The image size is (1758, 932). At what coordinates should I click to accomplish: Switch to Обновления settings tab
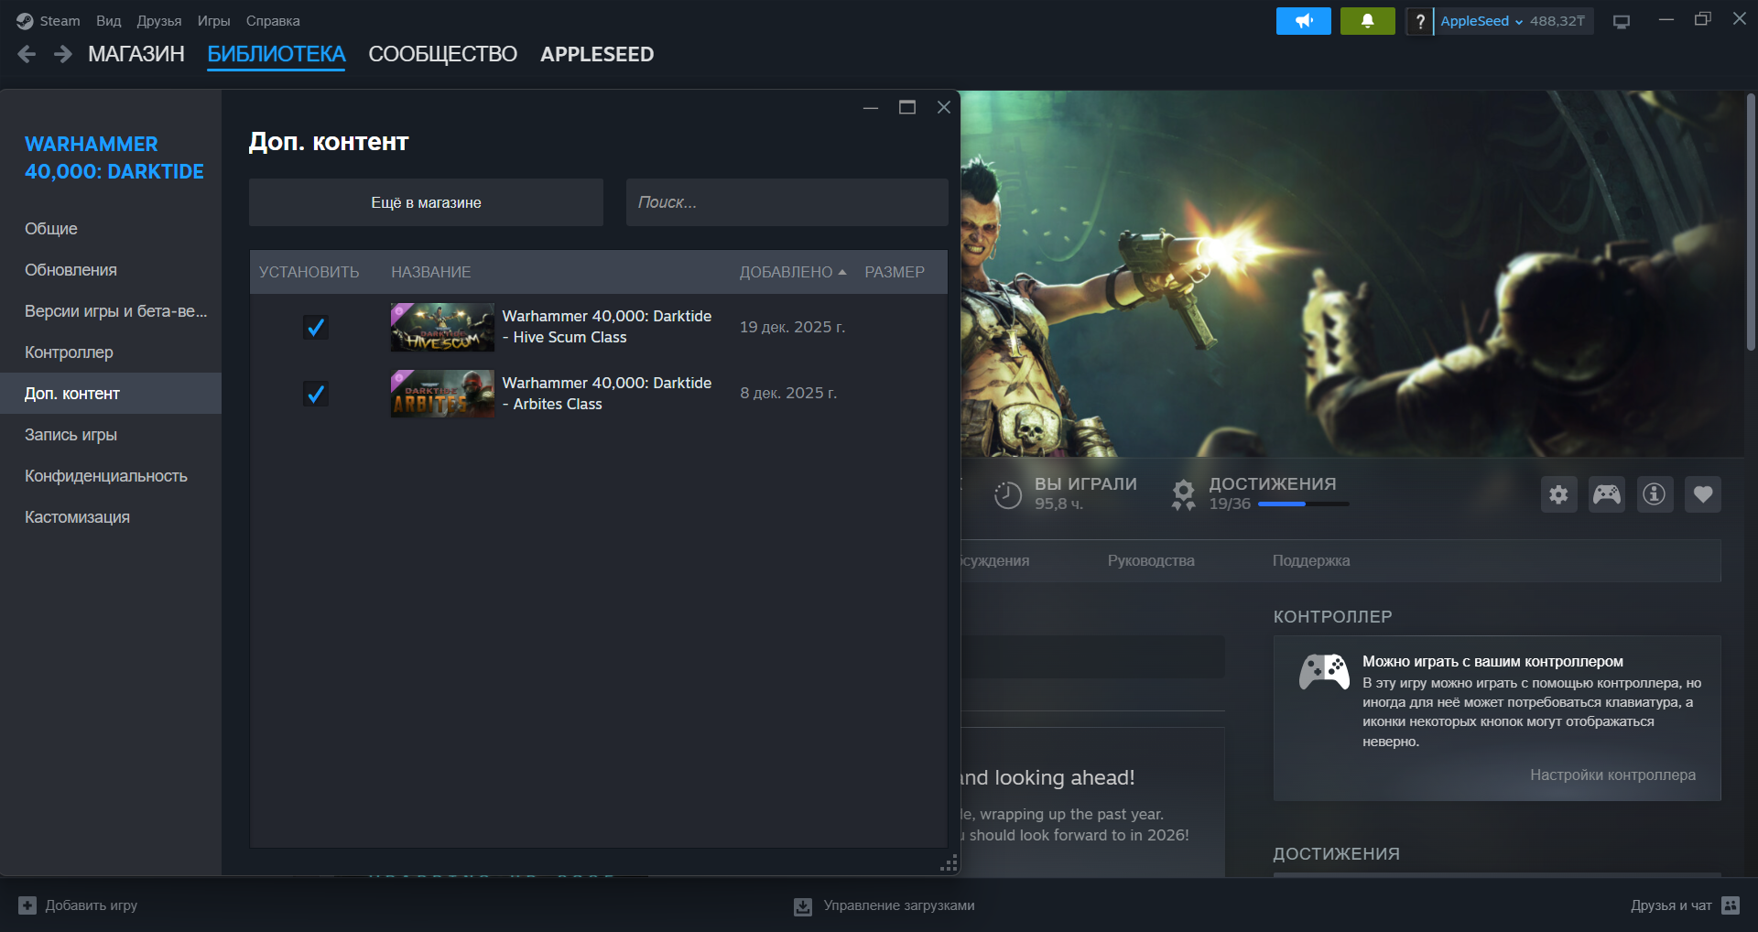(71, 270)
